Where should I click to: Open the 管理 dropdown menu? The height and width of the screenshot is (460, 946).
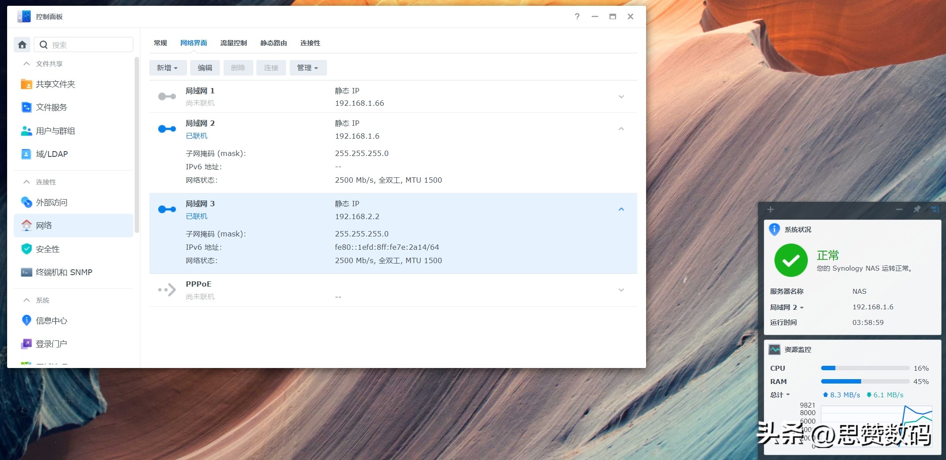(308, 68)
